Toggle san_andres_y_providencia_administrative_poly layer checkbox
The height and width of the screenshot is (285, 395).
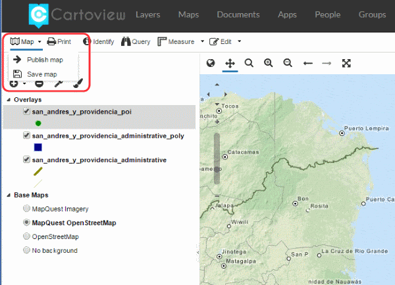(26, 135)
